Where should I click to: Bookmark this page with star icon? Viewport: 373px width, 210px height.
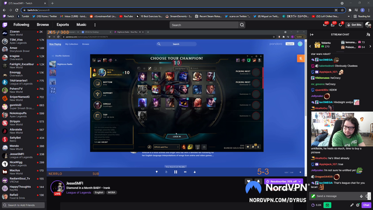pyautogui.click(x=342, y=10)
